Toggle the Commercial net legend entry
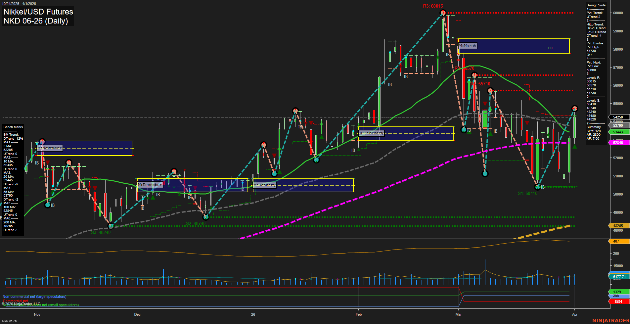 pos(16,301)
